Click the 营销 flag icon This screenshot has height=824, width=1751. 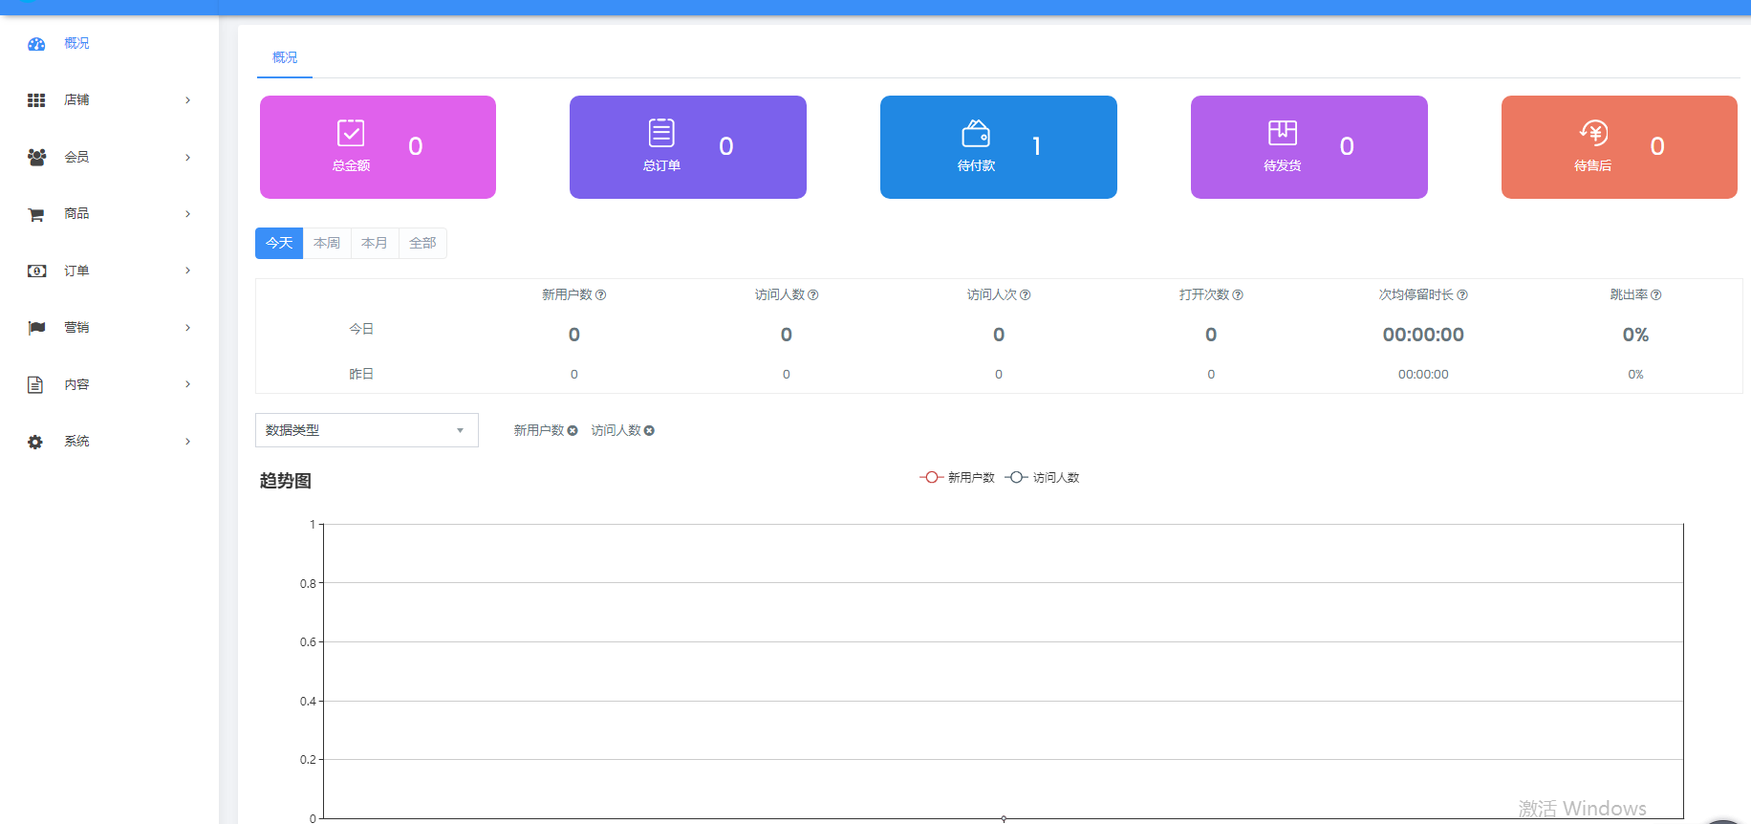click(x=36, y=328)
